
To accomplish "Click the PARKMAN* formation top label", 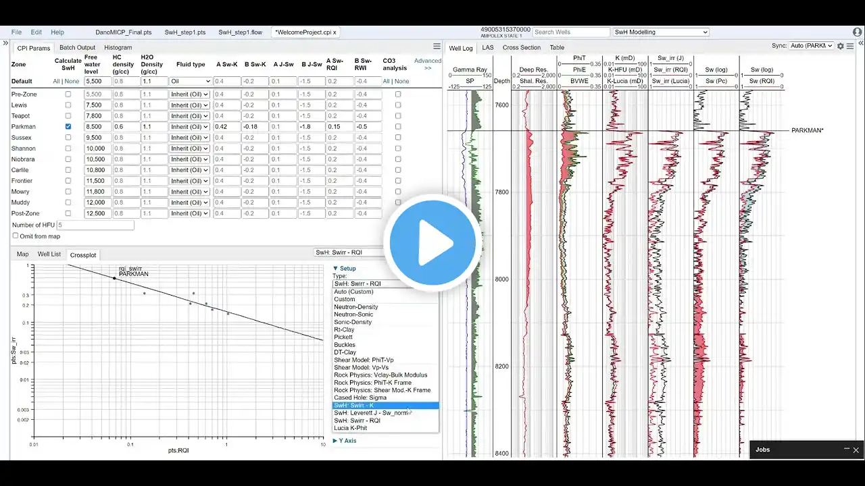I will [x=808, y=130].
